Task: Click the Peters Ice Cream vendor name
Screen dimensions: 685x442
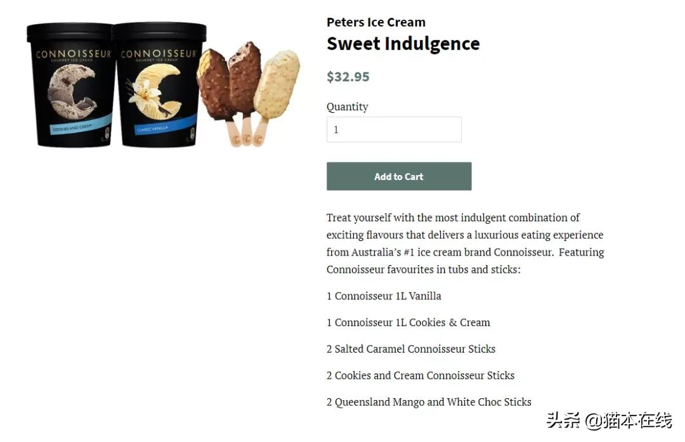Action: 375,22
